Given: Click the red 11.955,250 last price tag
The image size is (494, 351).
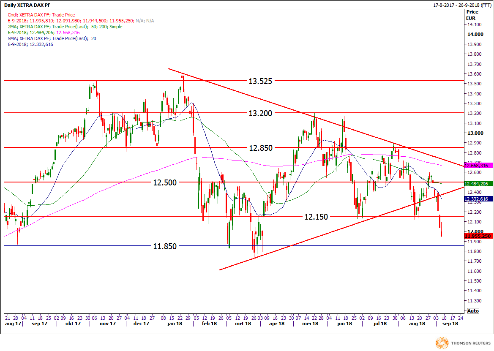Looking at the screenshot, I should [478, 236].
